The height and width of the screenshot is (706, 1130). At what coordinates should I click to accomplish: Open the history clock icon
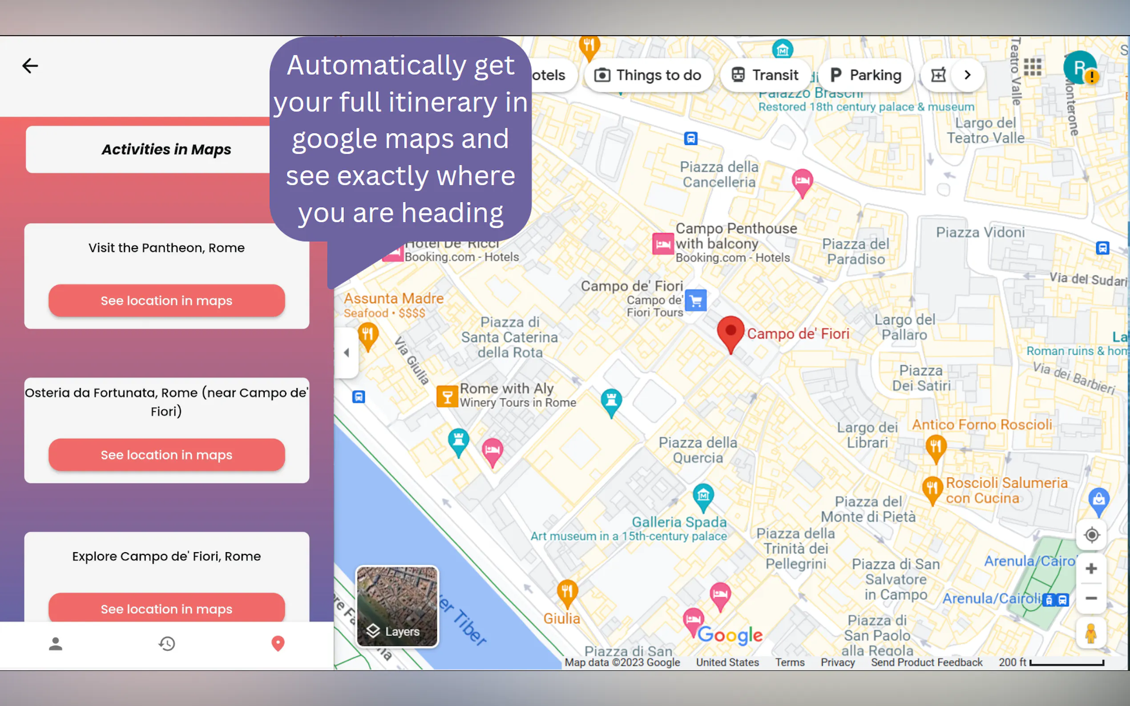[167, 644]
